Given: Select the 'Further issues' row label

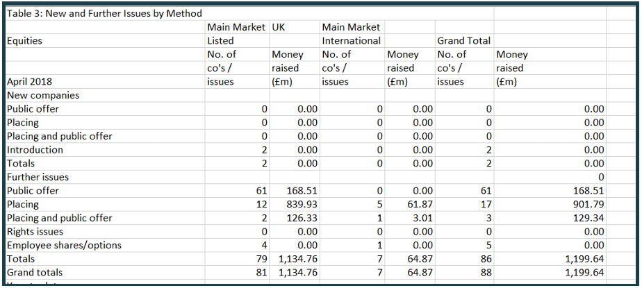Looking at the screenshot, I should (38, 177).
